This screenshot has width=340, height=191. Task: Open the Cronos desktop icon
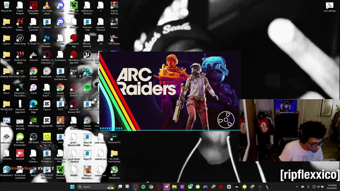click(114, 23)
